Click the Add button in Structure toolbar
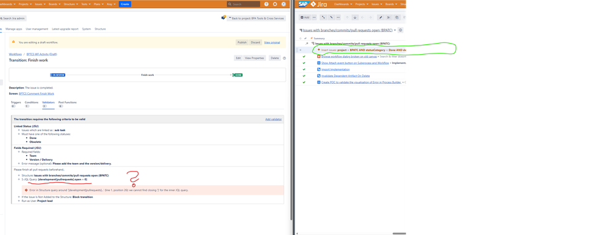 tap(305, 17)
